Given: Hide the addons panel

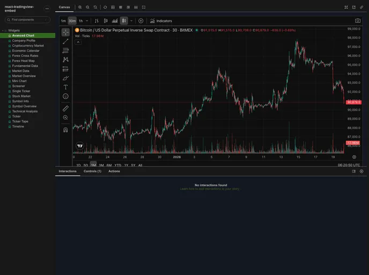Looking at the screenshot, I should [361, 171].
